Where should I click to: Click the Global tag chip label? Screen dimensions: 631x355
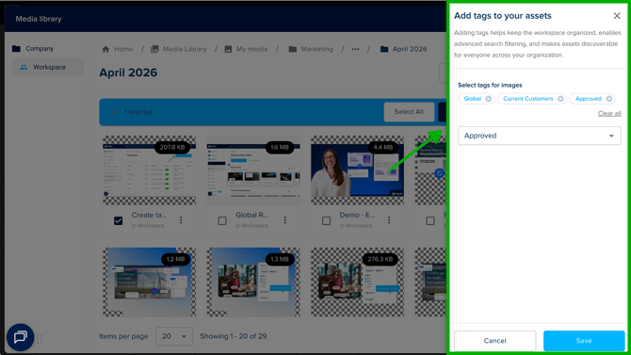coord(473,99)
